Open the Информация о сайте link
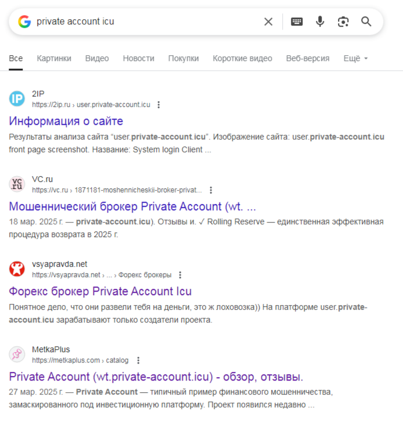403x423 pixels. [66, 121]
